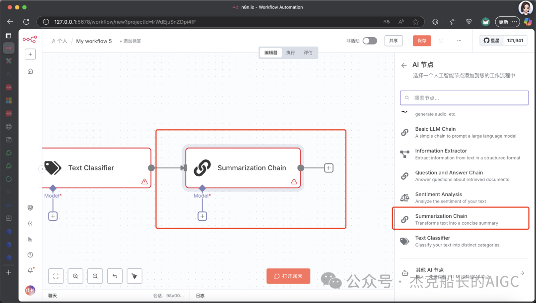Screen dimensions: 536x303
Task: Open the help question mark icon
Action: pyautogui.click(x=30, y=255)
